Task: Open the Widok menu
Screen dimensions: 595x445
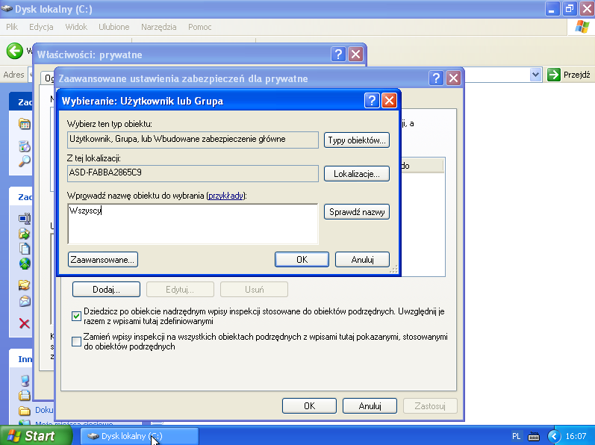Action: (76, 27)
